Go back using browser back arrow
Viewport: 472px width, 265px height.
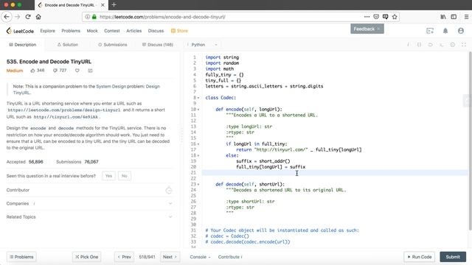(x=7, y=17)
